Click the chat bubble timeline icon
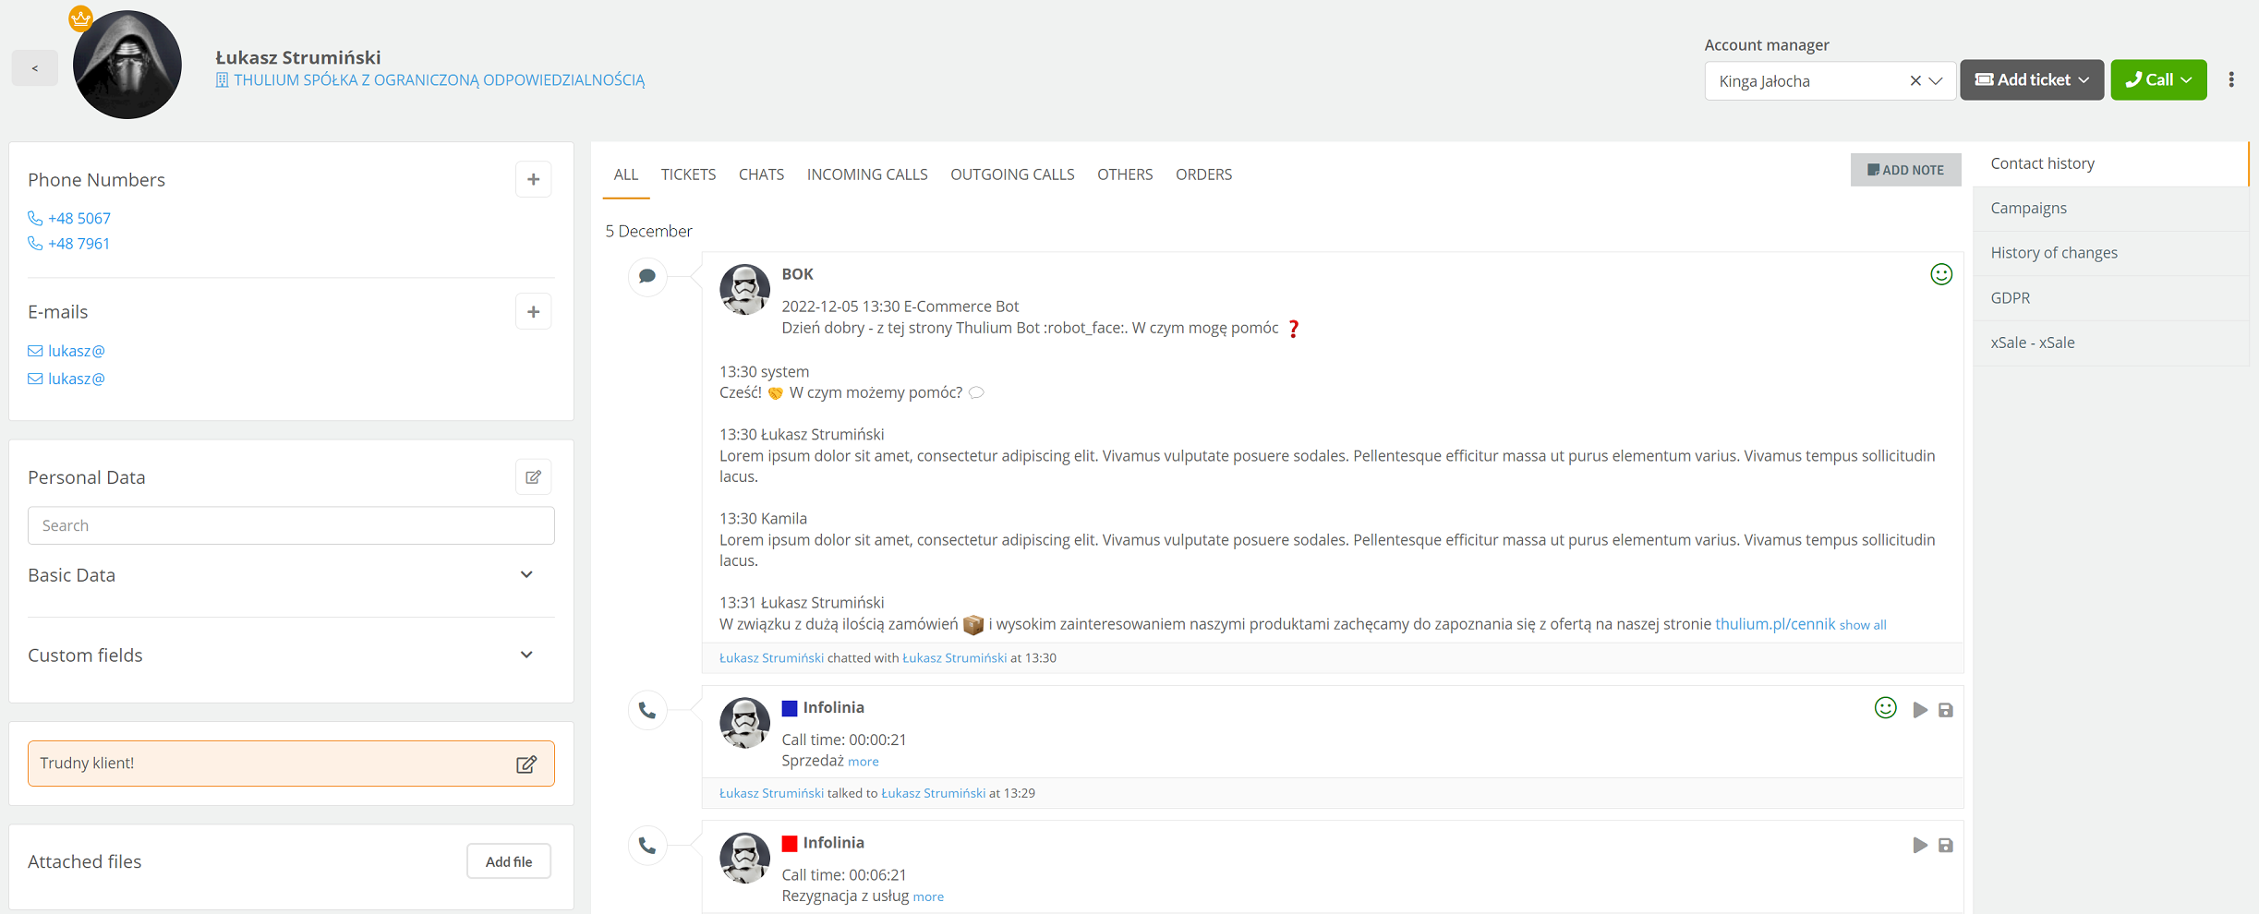The image size is (2259, 914). coord(647,276)
